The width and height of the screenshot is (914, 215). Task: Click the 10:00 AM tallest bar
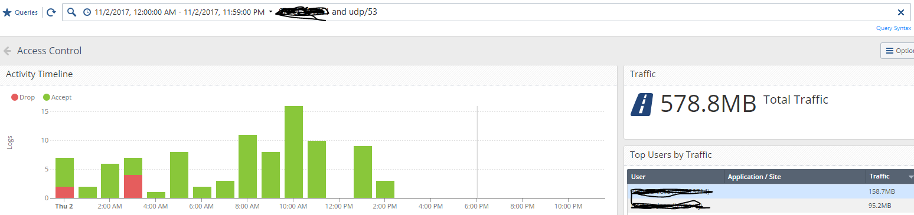pos(293,152)
